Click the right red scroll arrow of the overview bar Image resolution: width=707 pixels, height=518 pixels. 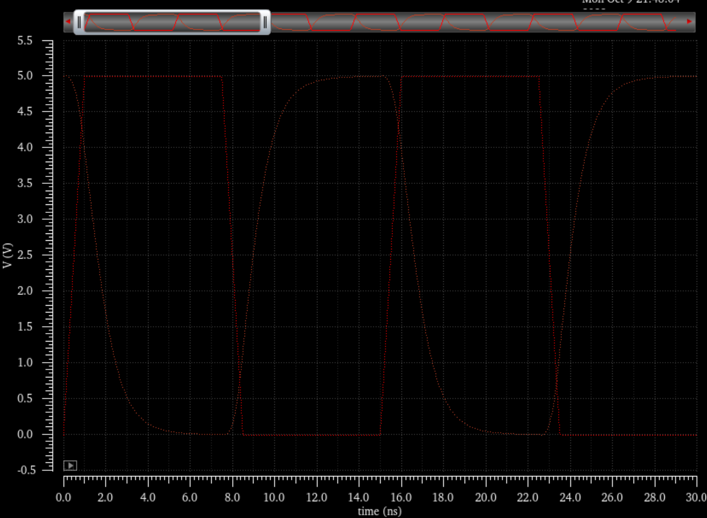(x=689, y=22)
